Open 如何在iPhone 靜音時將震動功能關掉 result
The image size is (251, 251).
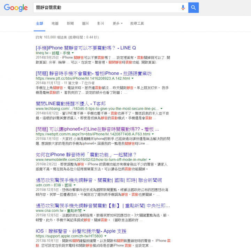click(86, 155)
